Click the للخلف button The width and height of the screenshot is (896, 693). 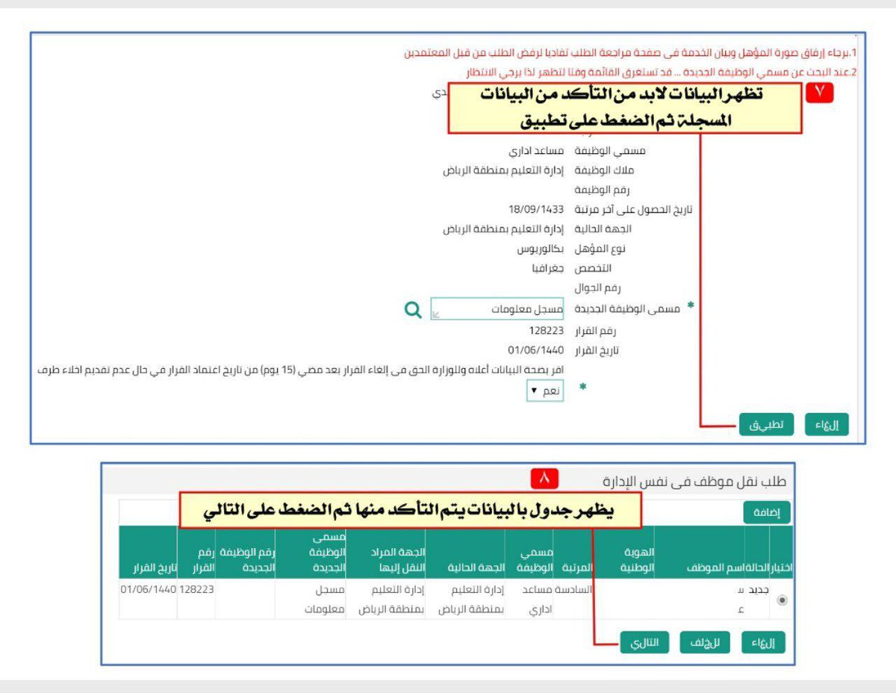click(705, 642)
